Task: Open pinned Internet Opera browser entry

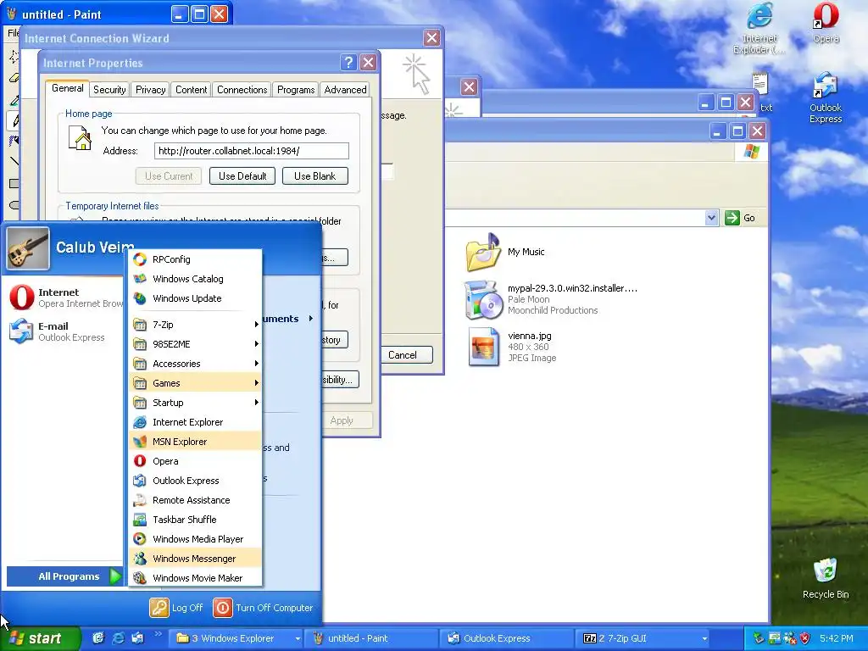Action: pyautogui.click(x=65, y=298)
